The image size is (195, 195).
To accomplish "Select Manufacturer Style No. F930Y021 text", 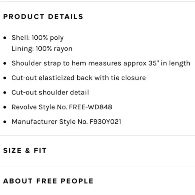I will click(x=66, y=122).
